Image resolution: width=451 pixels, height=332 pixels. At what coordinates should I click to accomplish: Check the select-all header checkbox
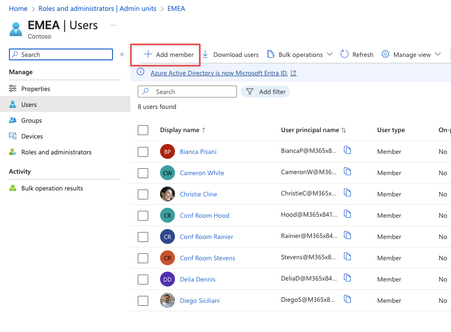(x=143, y=130)
